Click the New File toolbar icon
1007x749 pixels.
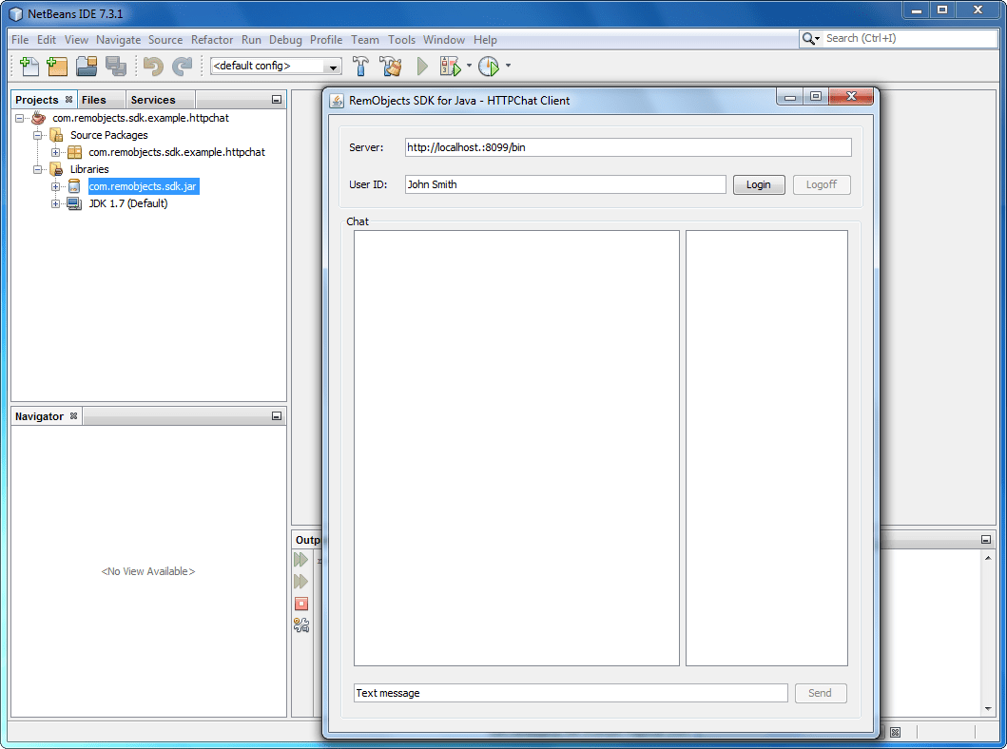pos(29,67)
